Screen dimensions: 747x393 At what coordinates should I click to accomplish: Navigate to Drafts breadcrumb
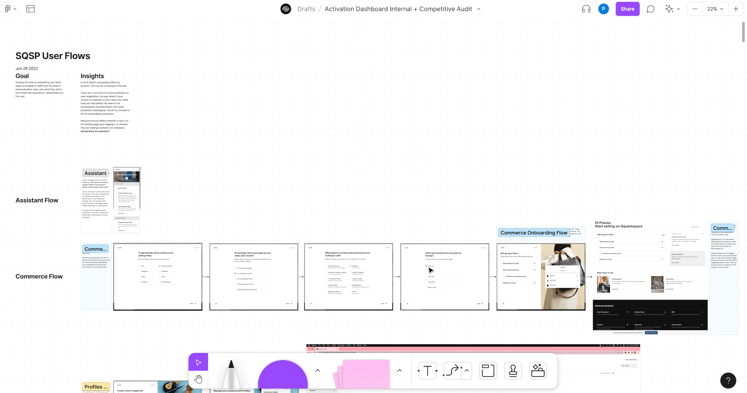(x=306, y=9)
